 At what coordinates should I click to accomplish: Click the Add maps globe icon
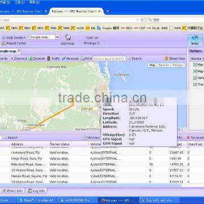[x=68, y=37]
